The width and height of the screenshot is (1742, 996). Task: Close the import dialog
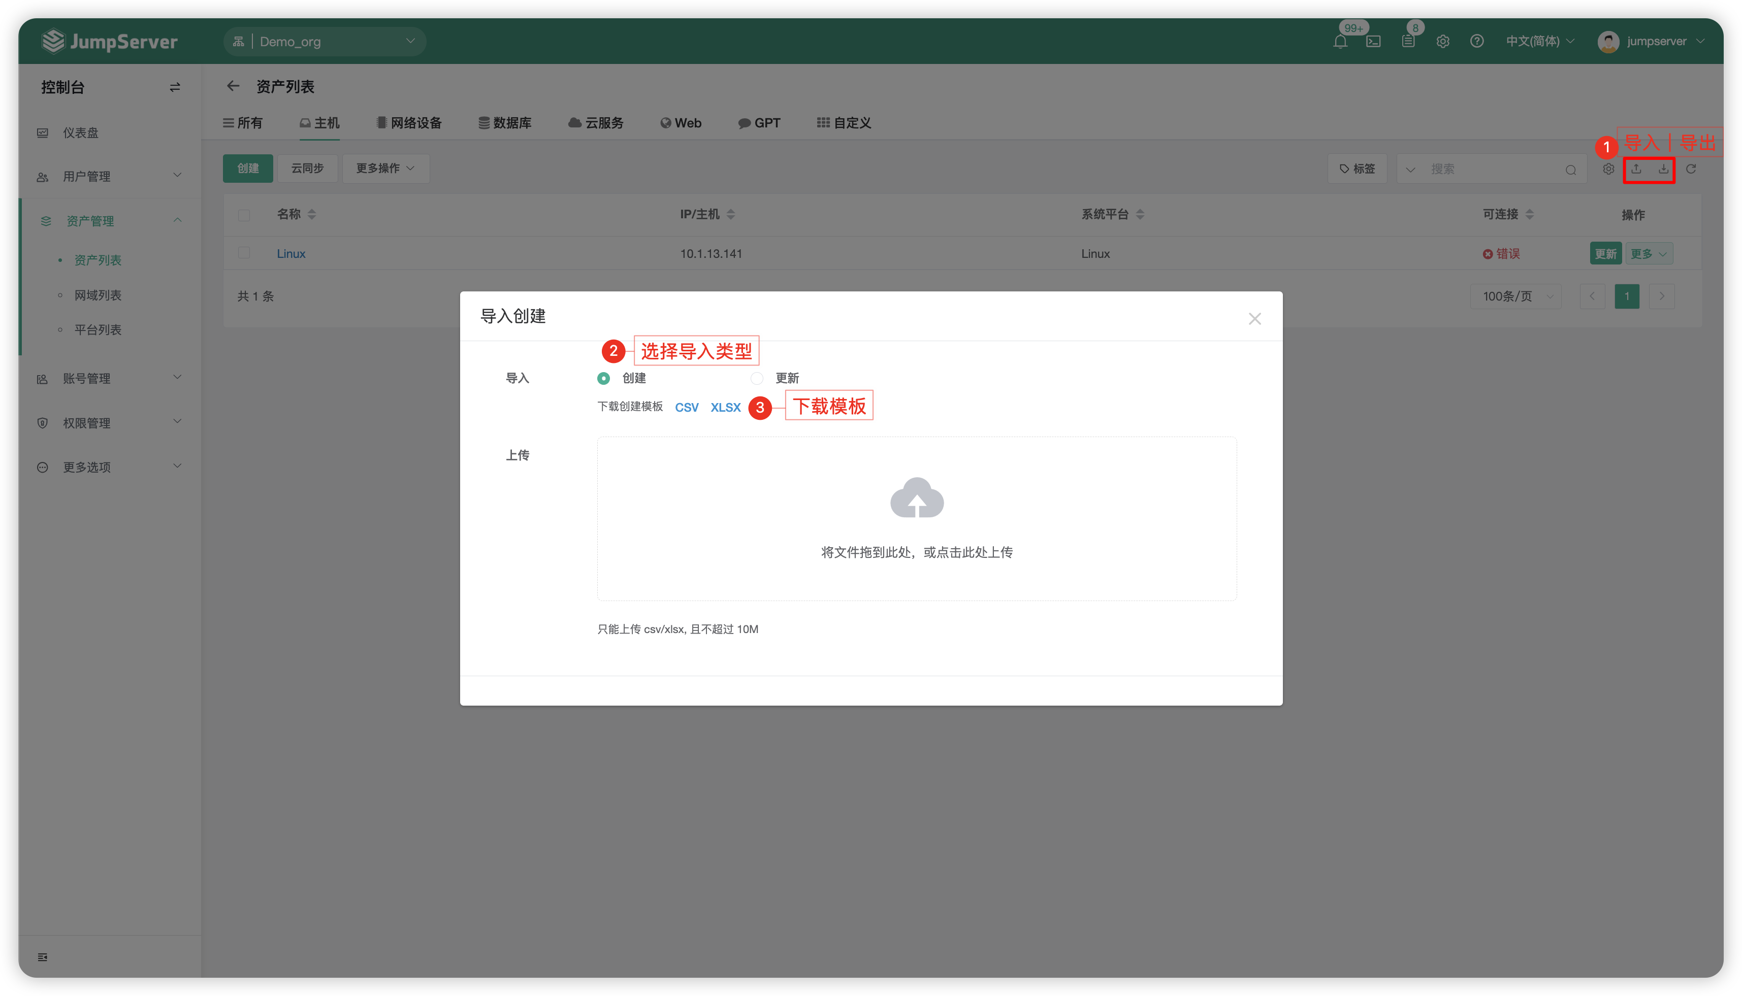[x=1254, y=319]
